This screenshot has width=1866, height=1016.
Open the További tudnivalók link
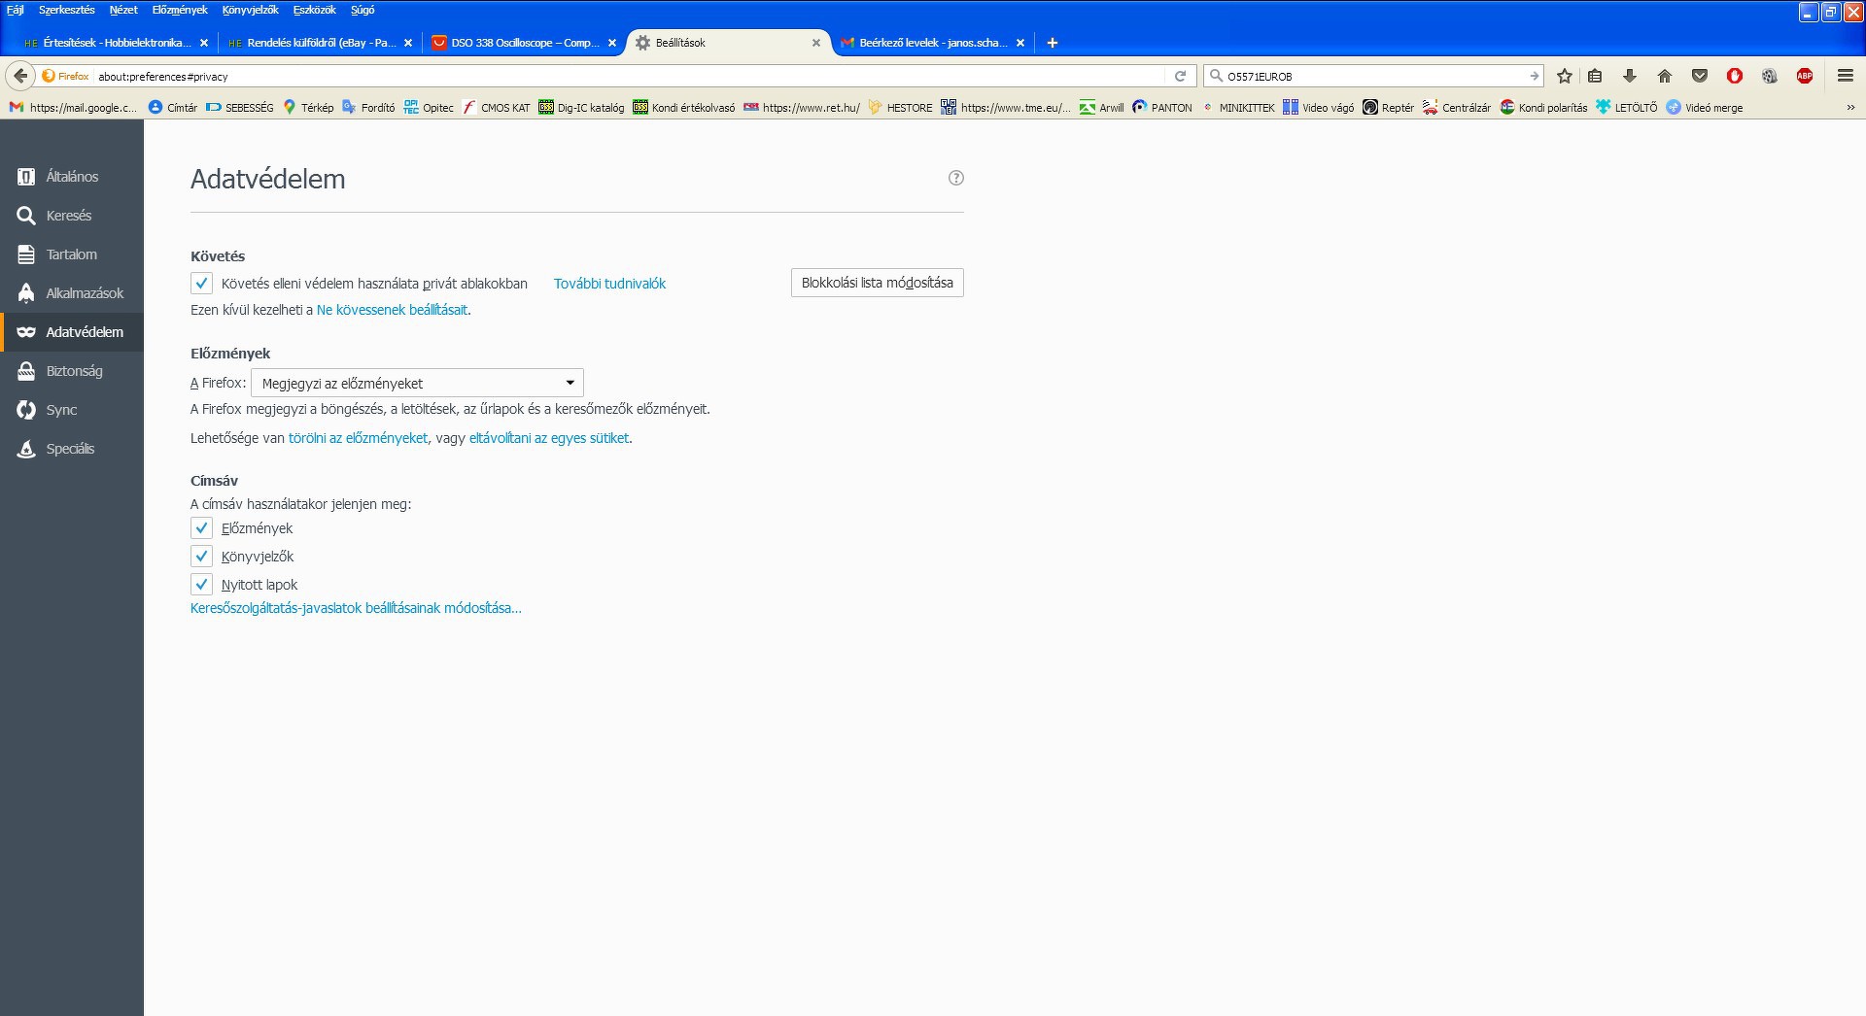click(x=609, y=284)
